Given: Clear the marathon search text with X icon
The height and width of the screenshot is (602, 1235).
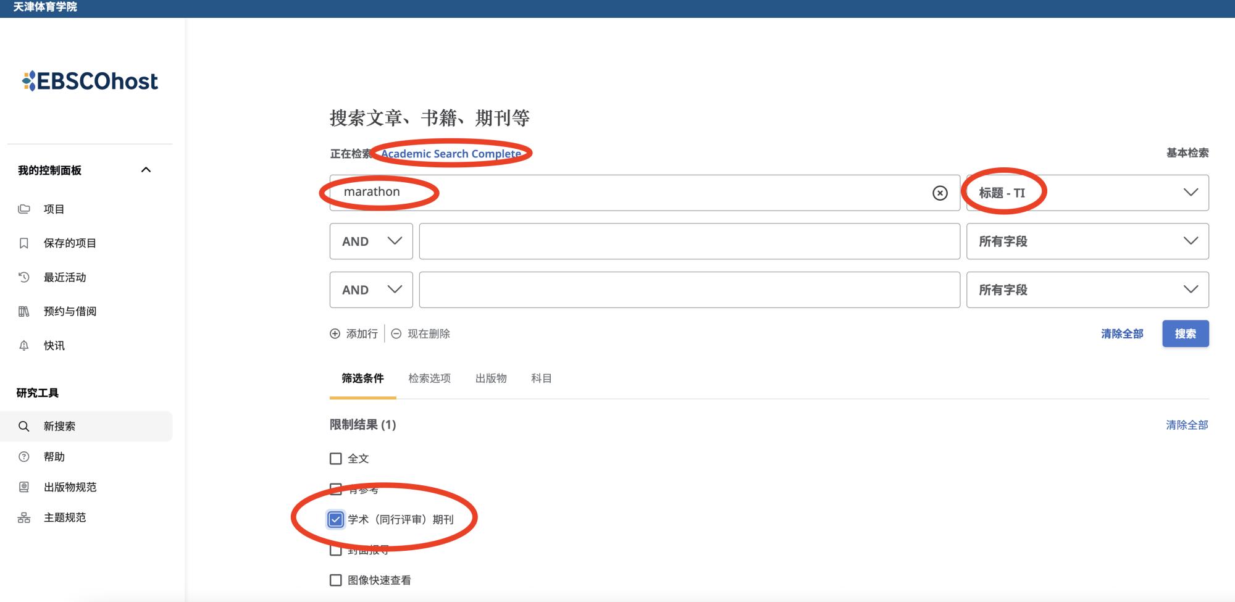Looking at the screenshot, I should tap(940, 193).
